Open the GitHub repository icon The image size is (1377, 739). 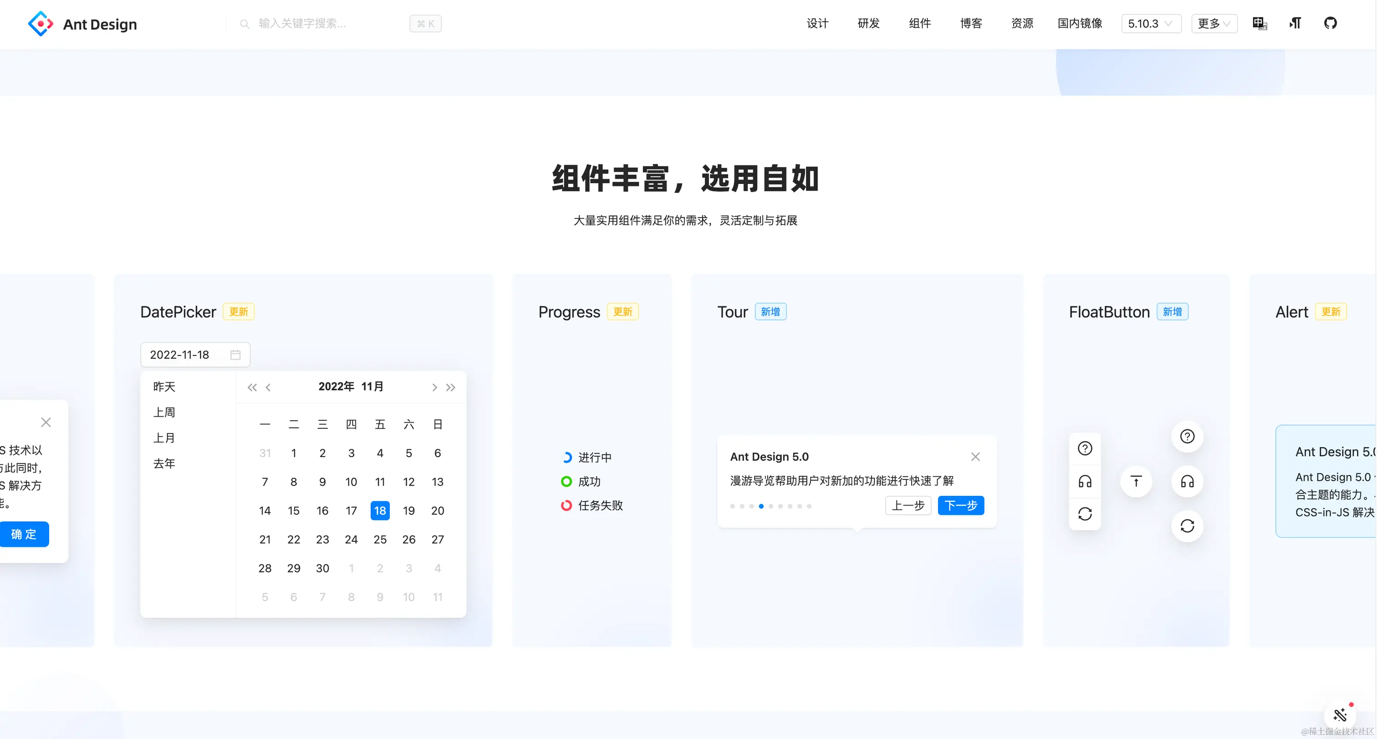pos(1331,24)
